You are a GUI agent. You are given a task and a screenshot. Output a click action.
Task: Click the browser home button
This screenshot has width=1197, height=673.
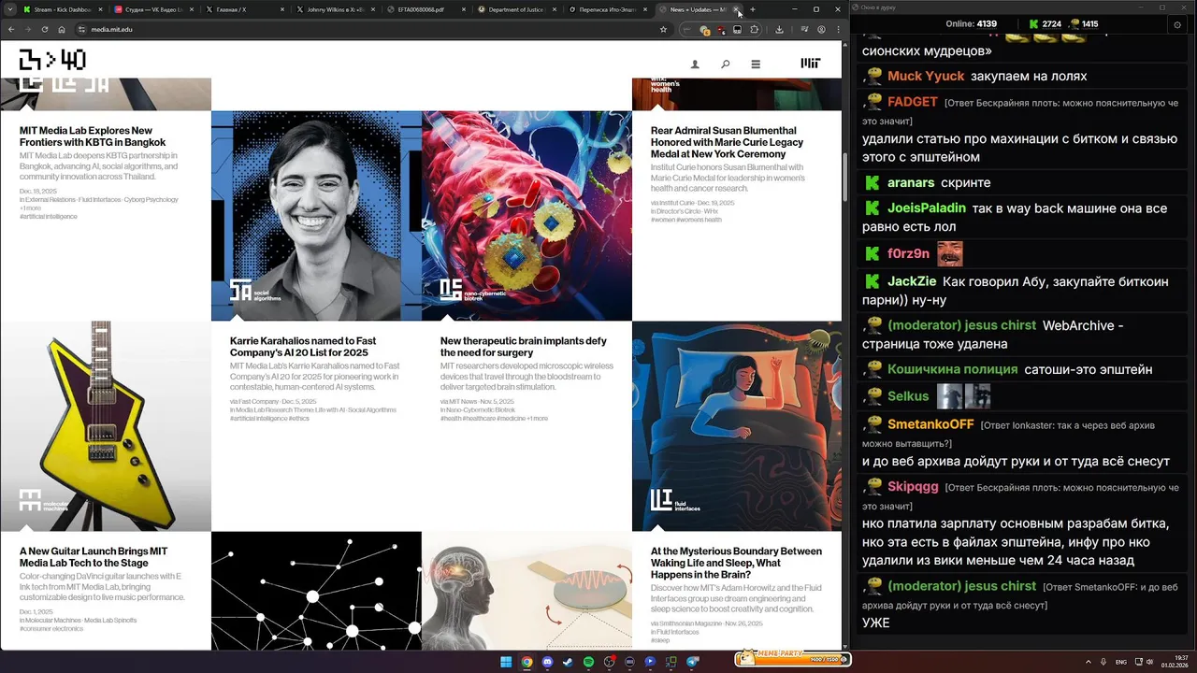point(62,29)
